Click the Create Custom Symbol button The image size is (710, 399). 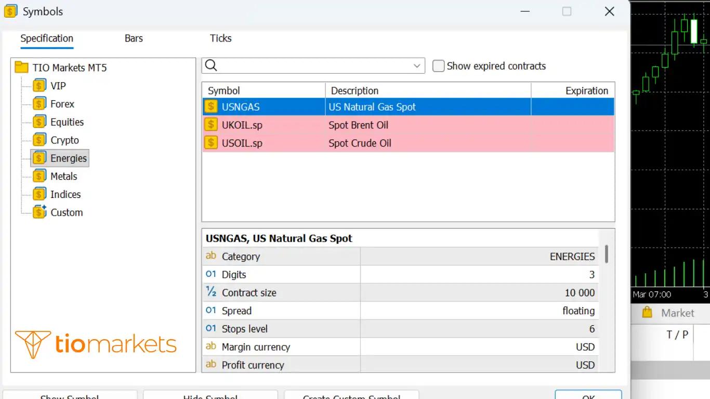coord(352,395)
